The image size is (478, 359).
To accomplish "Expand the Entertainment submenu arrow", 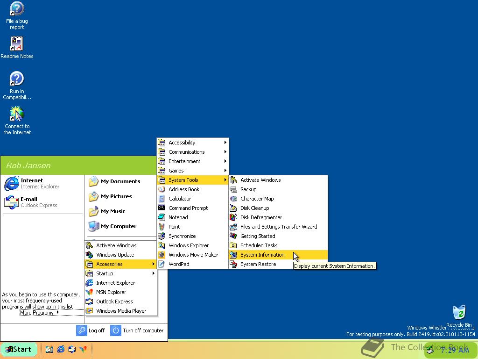I will [225, 161].
